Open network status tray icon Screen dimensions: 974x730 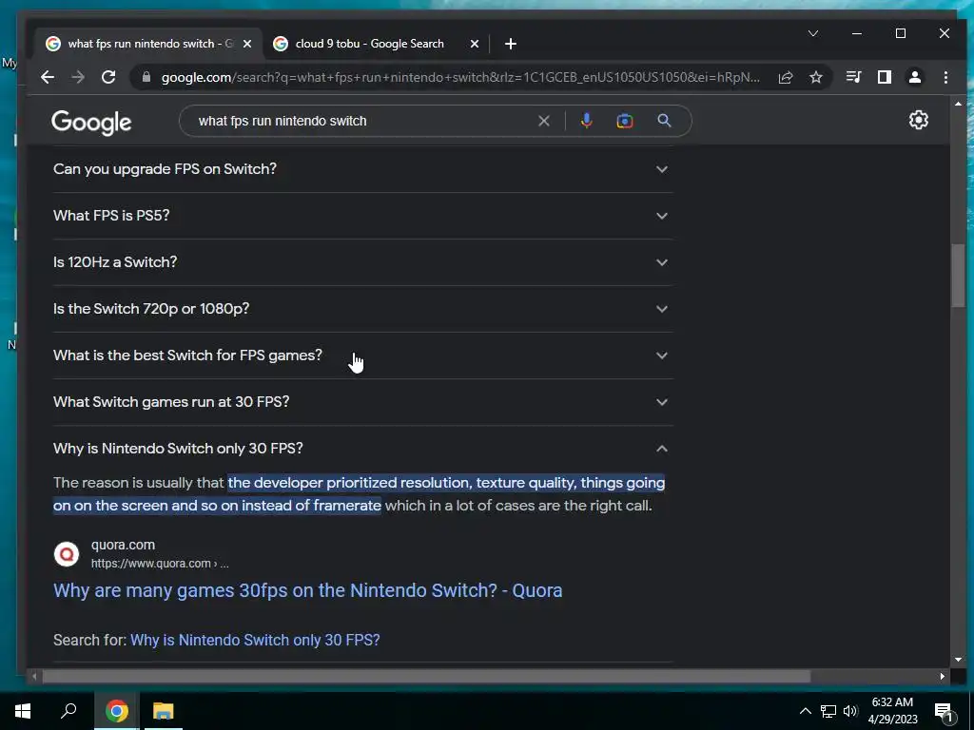click(828, 711)
